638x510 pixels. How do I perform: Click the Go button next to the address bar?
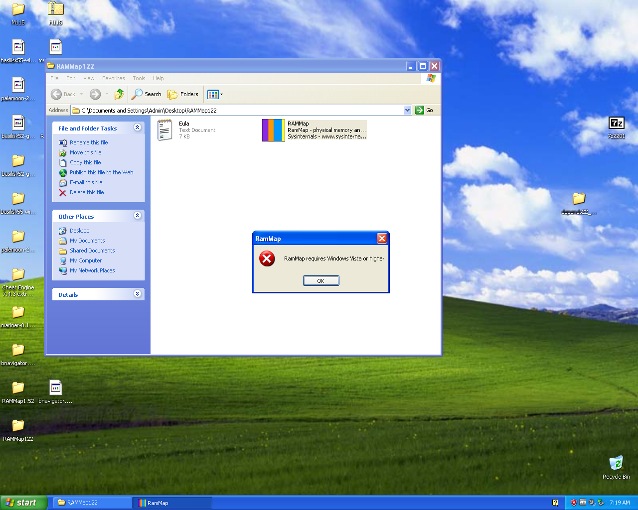(x=425, y=110)
